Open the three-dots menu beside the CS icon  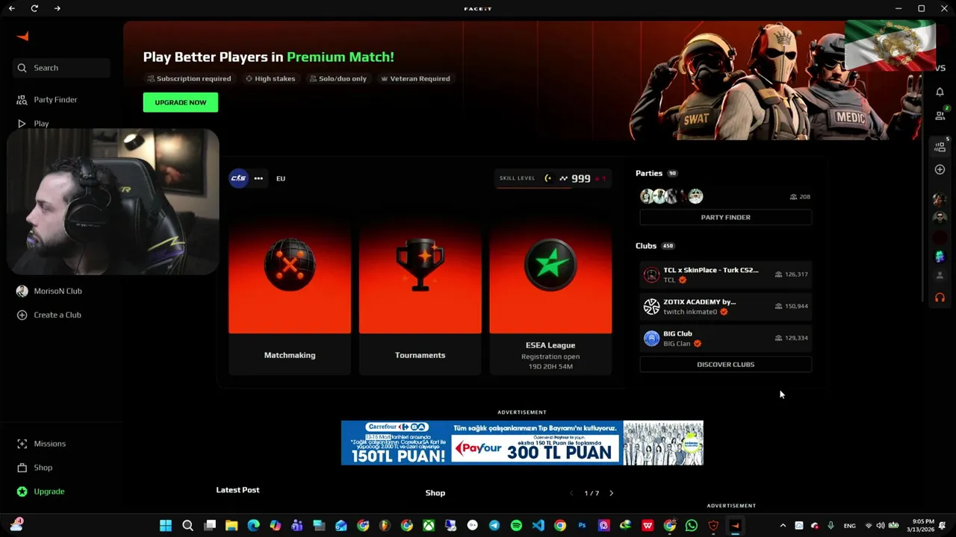258,178
